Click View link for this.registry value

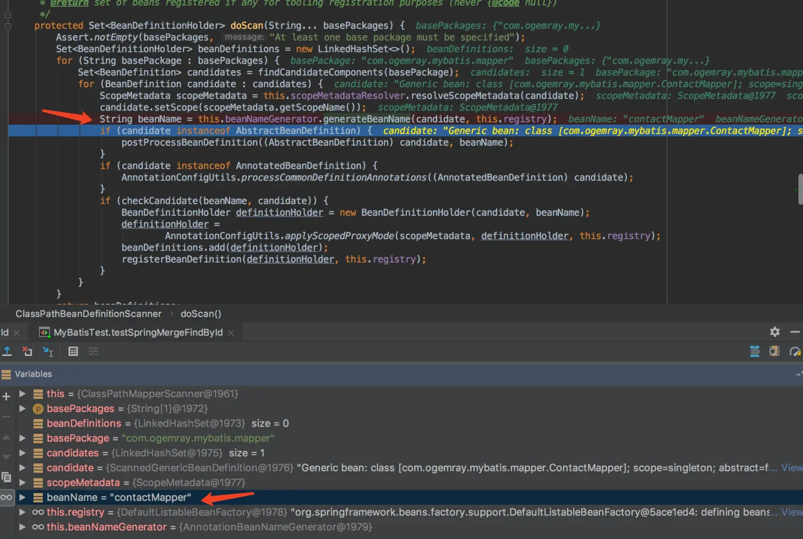(x=791, y=512)
